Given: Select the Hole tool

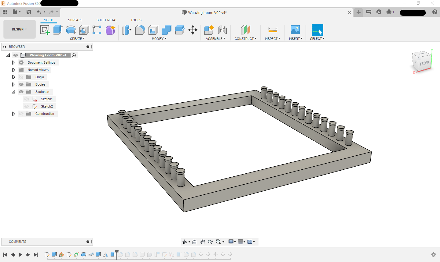Looking at the screenshot, I should [84, 30].
